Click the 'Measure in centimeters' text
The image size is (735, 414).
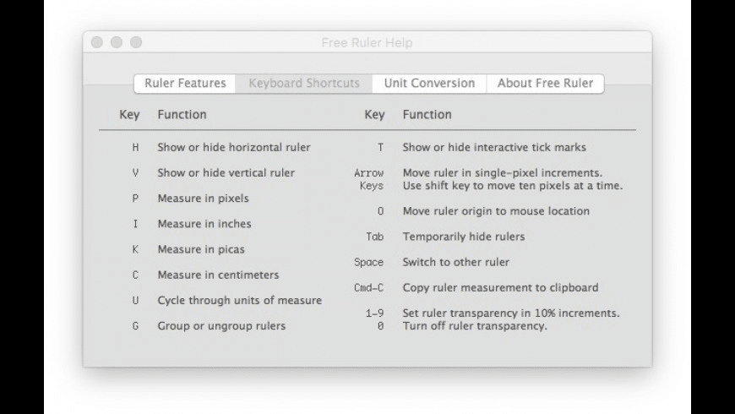(218, 275)
